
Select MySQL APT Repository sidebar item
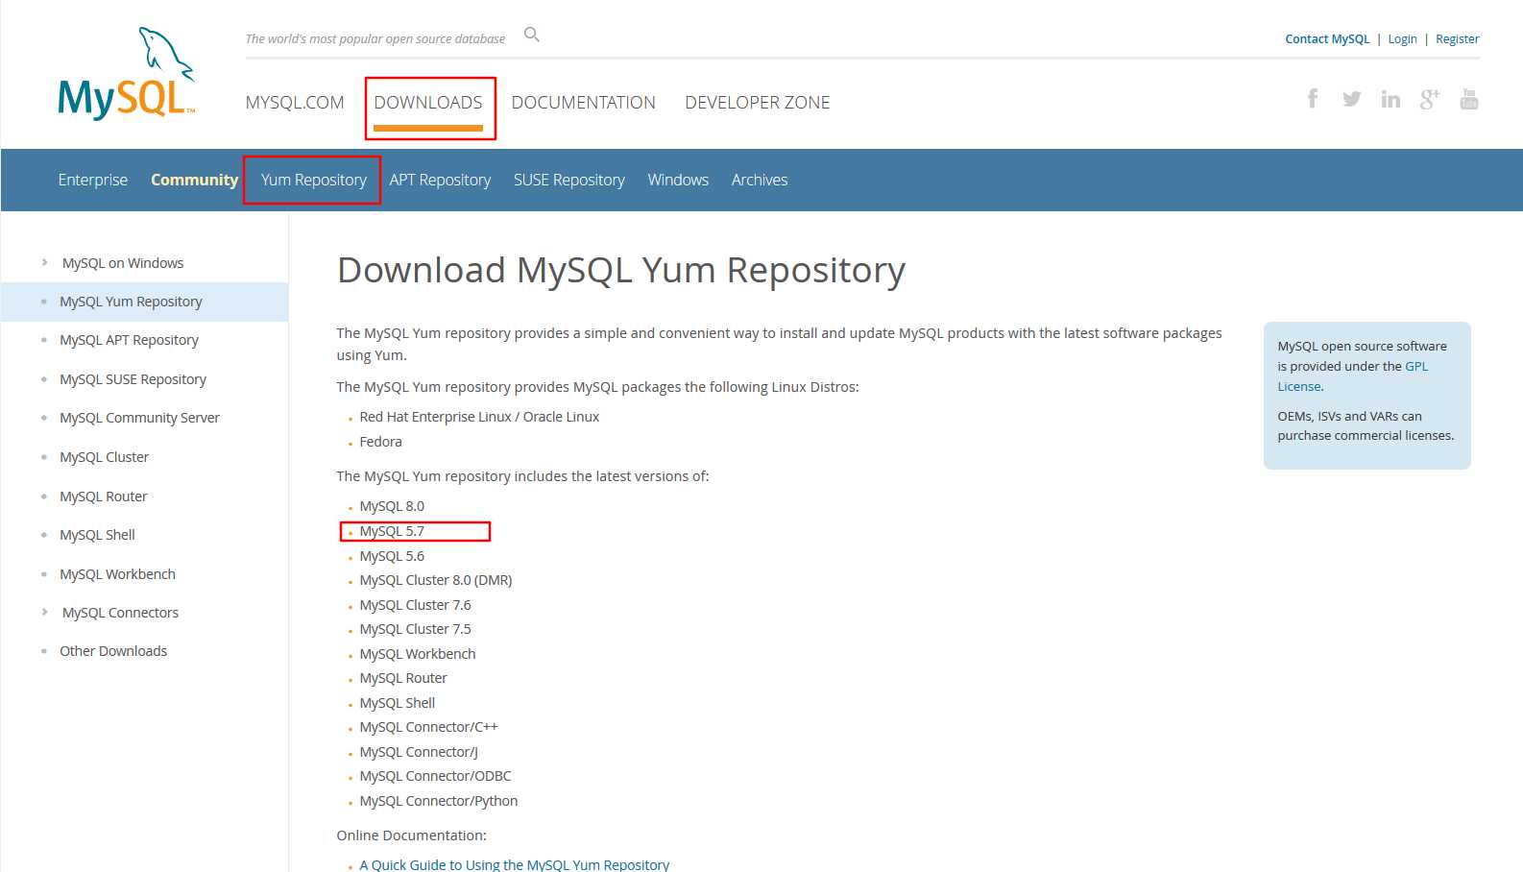tap(129, 340)
